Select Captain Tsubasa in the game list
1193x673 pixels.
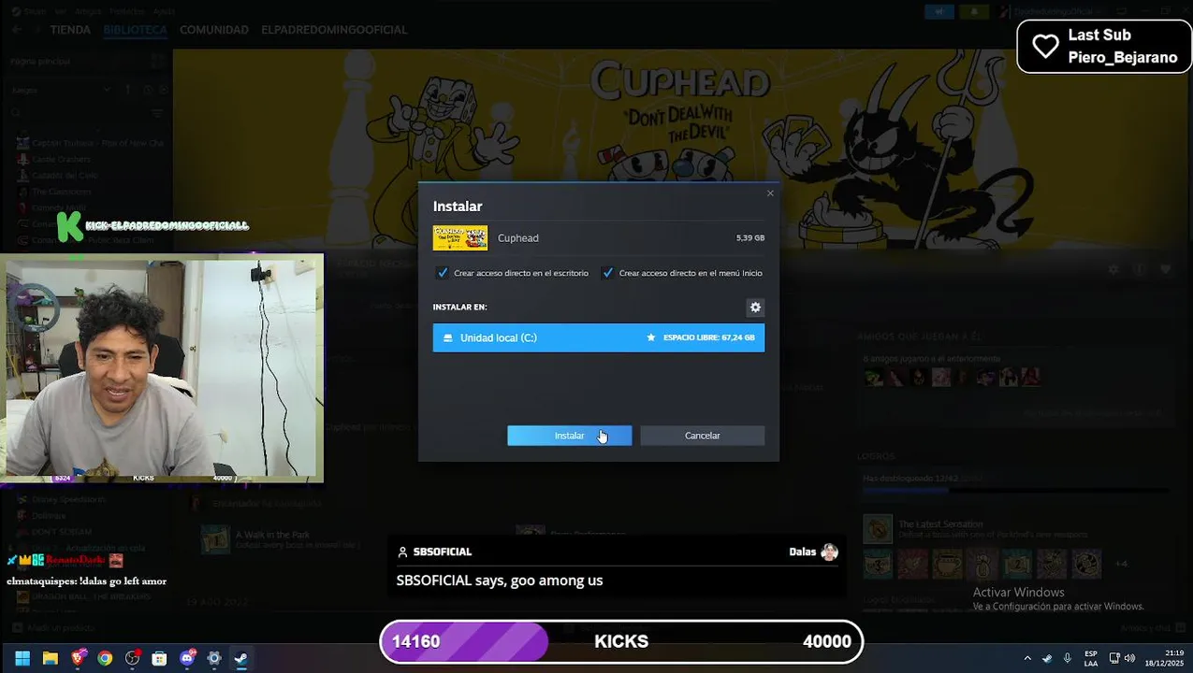pyautogui.click(x=97, y=143)
